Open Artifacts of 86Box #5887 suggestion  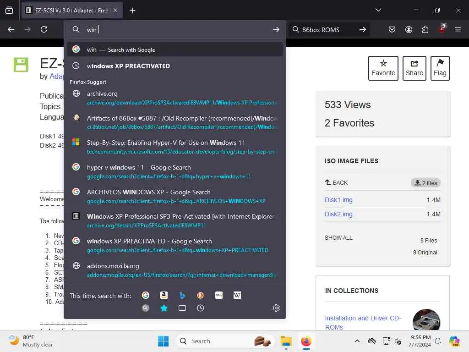pyautogui.click(x=175, y=122)
